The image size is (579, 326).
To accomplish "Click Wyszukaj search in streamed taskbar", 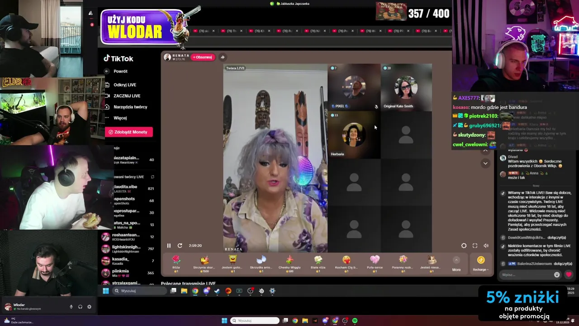I will (138, 291).
